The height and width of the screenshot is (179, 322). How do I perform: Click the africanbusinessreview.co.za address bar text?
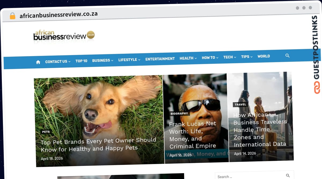click(58, 14)
